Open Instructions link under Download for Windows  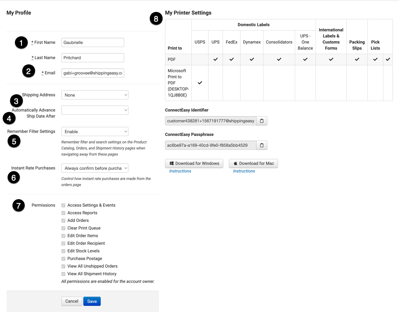click(180, 171)
